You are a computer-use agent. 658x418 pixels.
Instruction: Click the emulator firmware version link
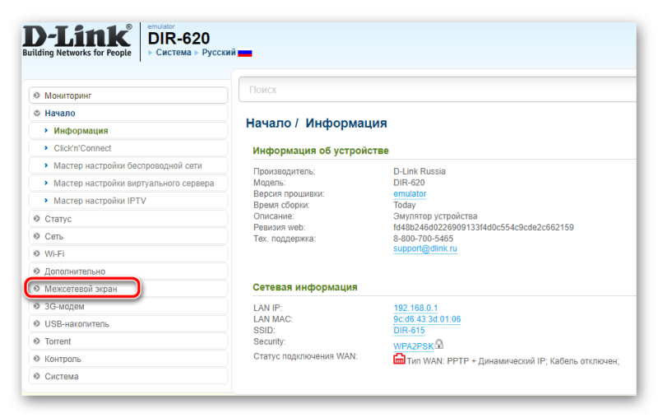tap(410, 194)
